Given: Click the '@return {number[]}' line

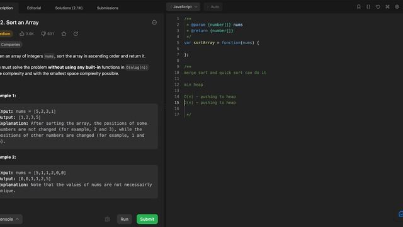Looking at the screenshot, I should tap(210, 31).
